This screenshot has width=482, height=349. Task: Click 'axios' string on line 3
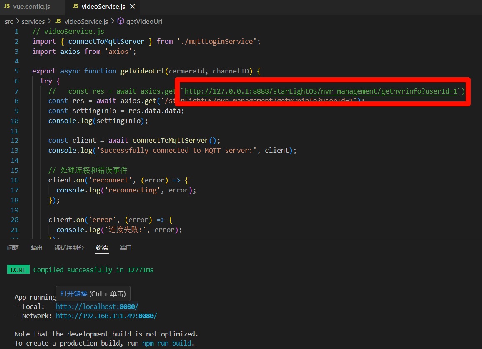(118, 51)
